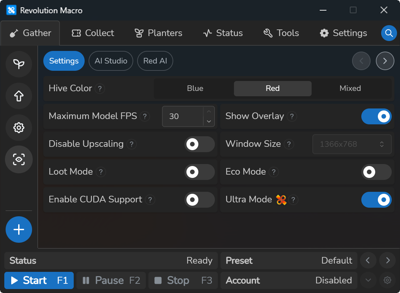Viewport: 400px width, 293px height.
Task: Enable the Disable Upscaling switch
Action: coord(200,144)
